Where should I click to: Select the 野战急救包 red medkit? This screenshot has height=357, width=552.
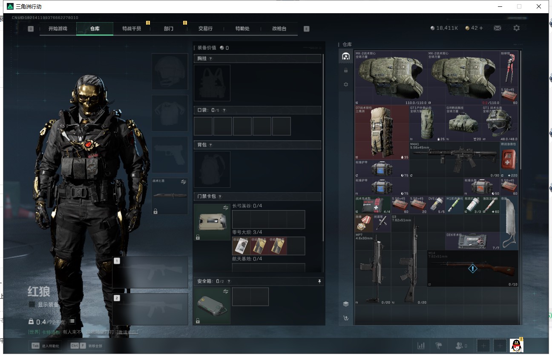click(509, 160)
